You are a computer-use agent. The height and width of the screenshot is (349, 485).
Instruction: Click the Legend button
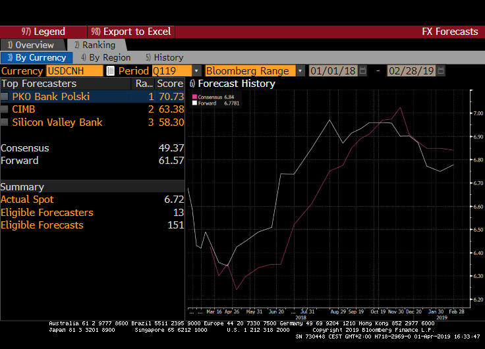(43, 32)
